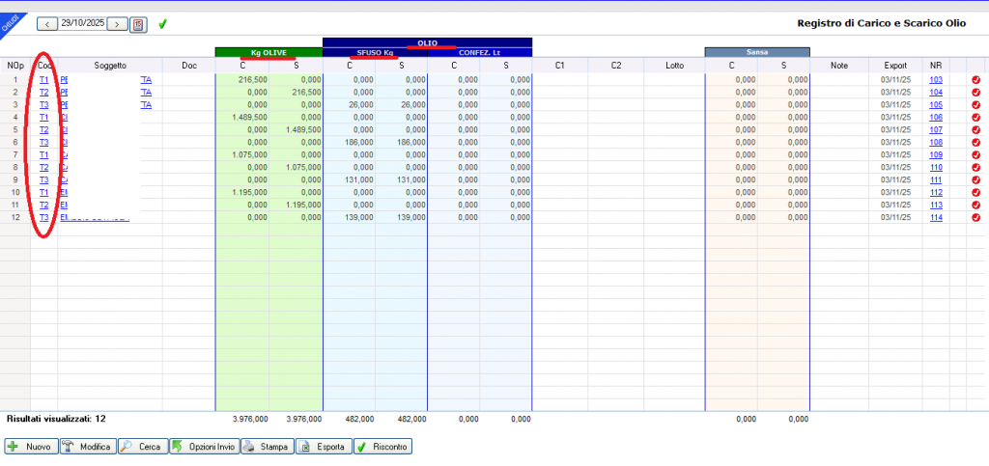Click the red check icon on row NR 111
Screen dimensions: 989x466
976,180
